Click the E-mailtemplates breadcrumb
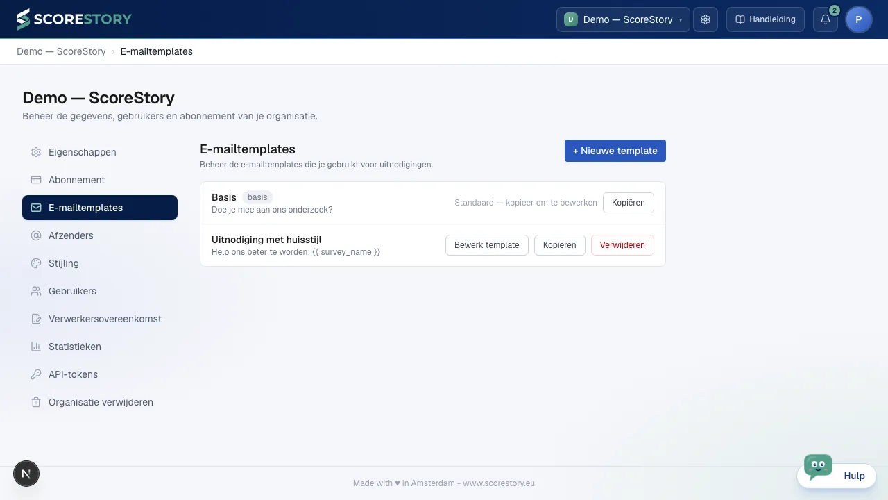This screenshot has width=888, height=500. click(x=157, y=51)
